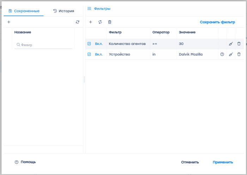
Task: Refresh the saved filters list
Action: click(x=78, y=22)
